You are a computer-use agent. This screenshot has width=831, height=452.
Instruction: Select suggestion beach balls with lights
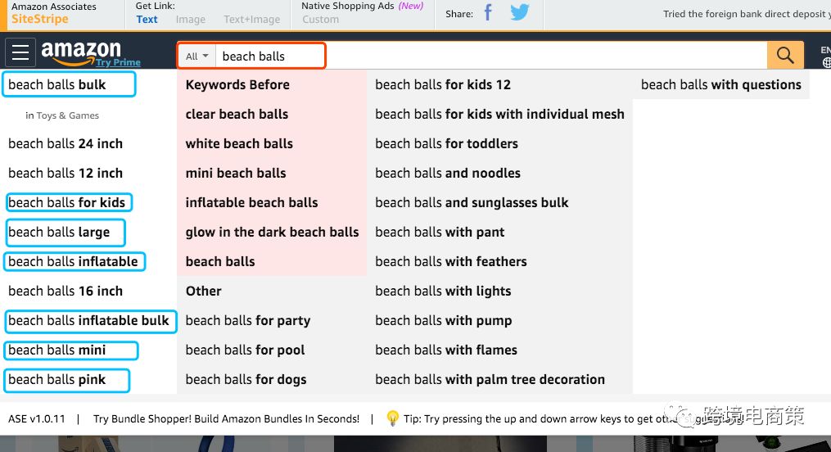[x=443, y=291]
